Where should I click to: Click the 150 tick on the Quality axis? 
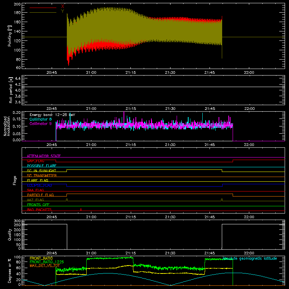(x=17, y=235)
